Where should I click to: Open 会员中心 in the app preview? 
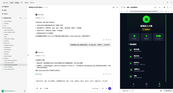coord(146,63)
